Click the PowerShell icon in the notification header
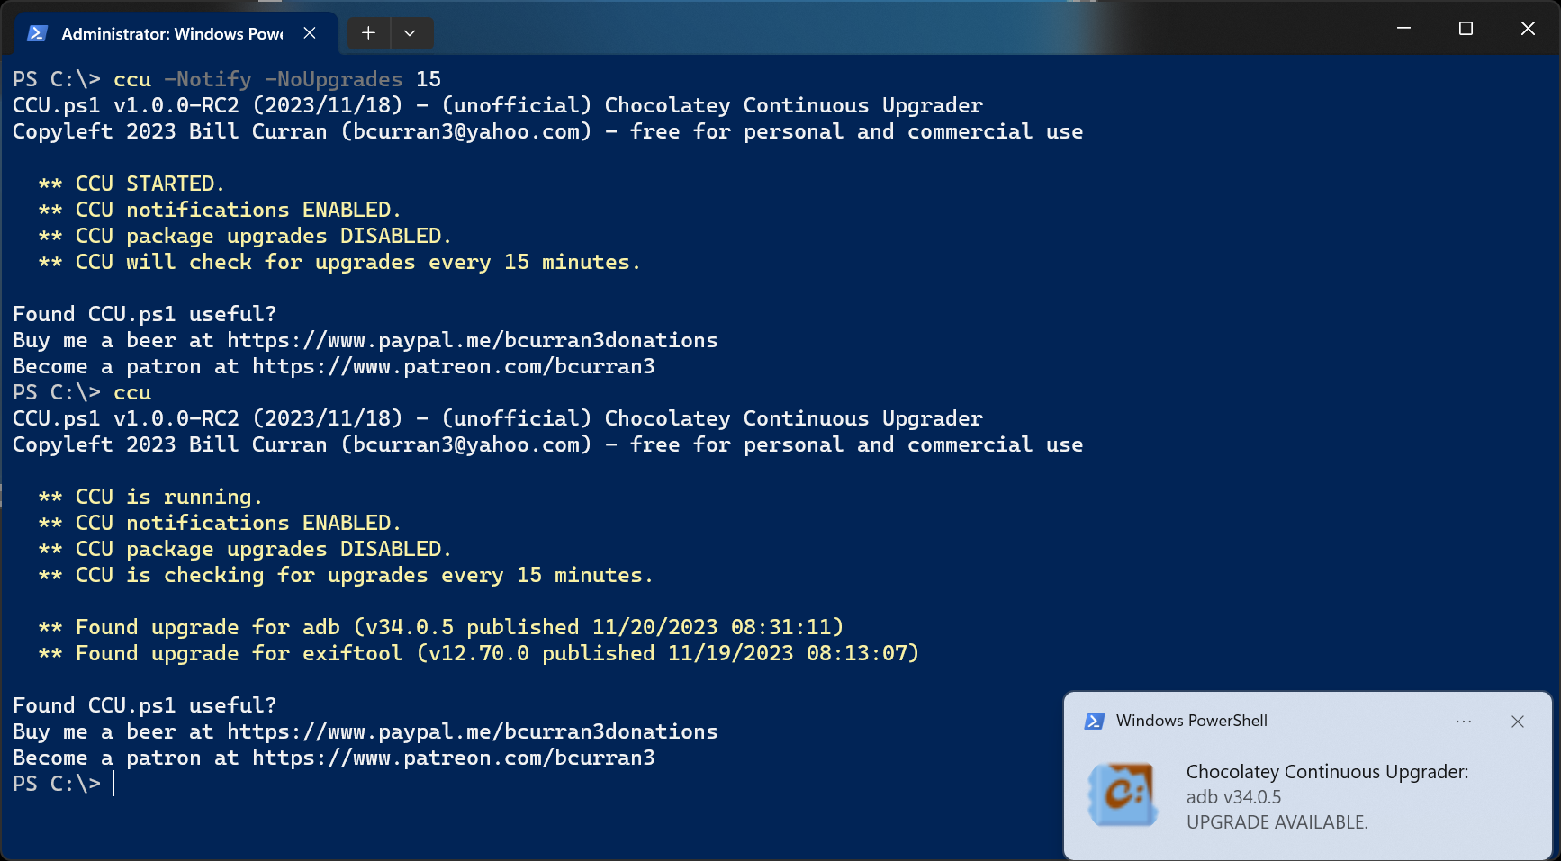 tap(1095, 722)
